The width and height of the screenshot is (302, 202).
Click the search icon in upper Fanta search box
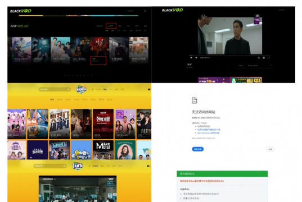coord(69,89)
